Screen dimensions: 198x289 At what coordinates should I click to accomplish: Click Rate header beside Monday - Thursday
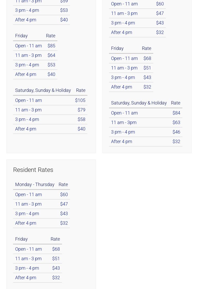[x=63, y=185]
